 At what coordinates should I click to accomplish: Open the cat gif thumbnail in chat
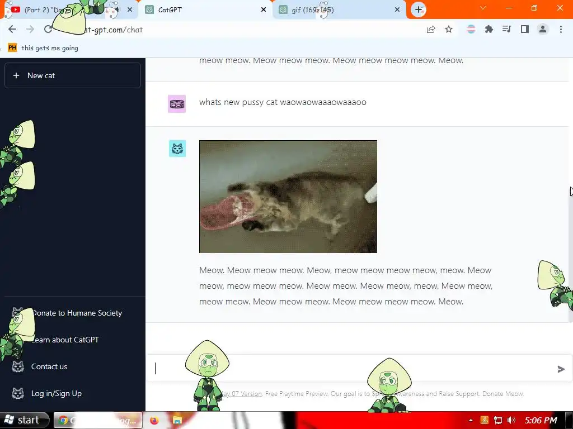click(x=288, y=197)
